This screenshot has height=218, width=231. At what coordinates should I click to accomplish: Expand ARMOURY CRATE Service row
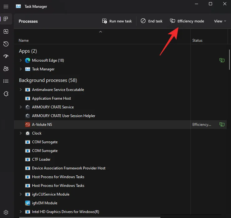pyautogui.click(x=21, y=107)
